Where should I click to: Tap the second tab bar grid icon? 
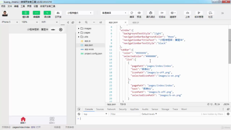point(52,120)
